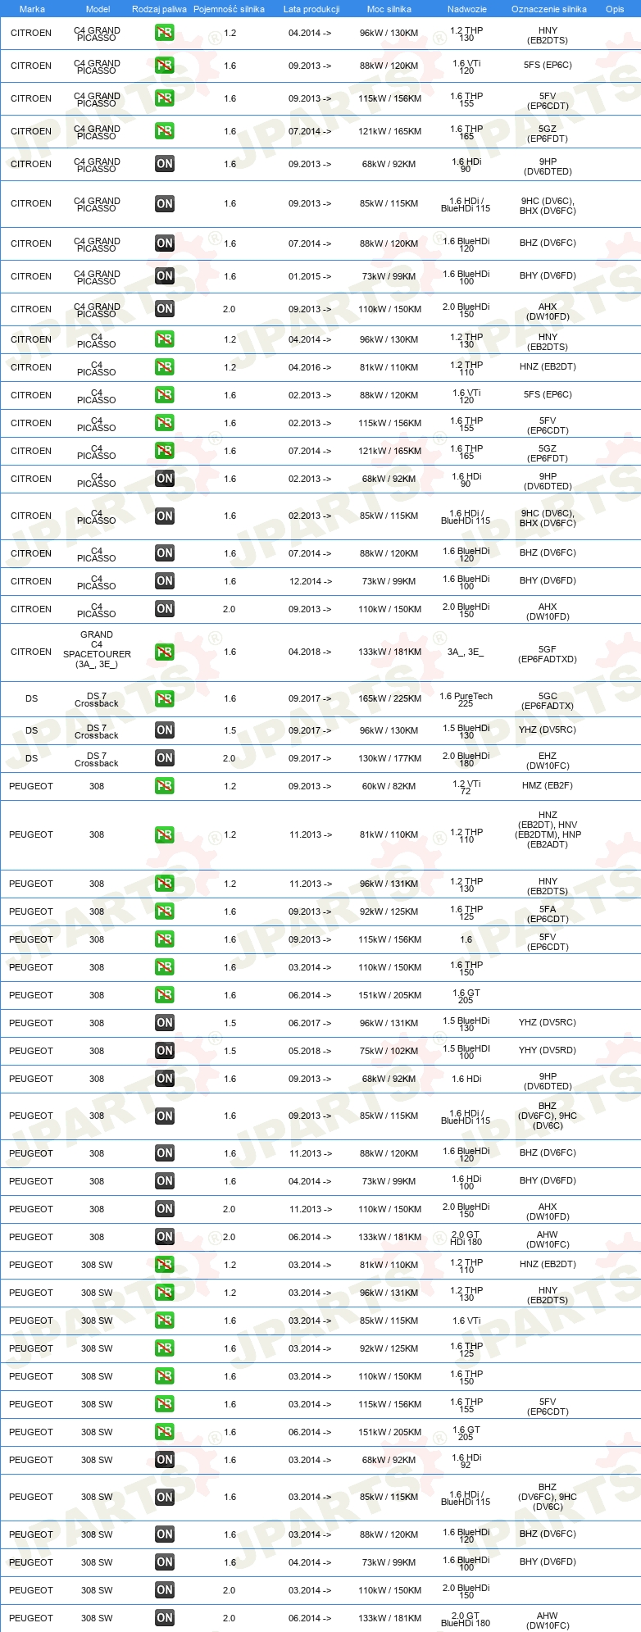The height and width of the screenshot is (1632, 641).
Task: Click the PB icon in the C4 Picasso 81kW / 110KM row
Action: tap(165, 367)
